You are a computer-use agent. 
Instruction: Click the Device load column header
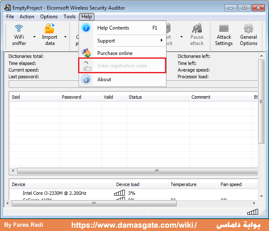click(x=141, y=184)
